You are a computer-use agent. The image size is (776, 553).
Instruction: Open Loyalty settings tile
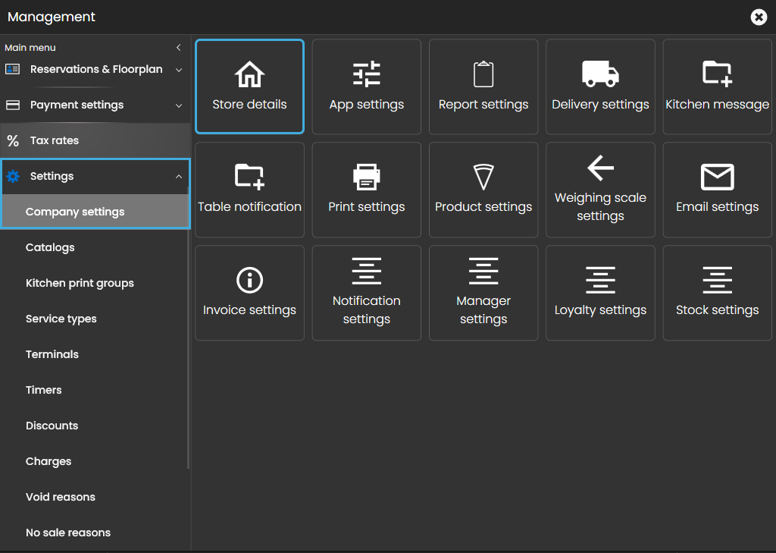[600, 293]
